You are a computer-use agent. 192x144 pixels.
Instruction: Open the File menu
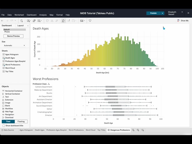pyautogui.click(x=3, y=15)
